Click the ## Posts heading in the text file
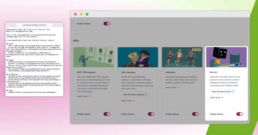 coord(10,44)
